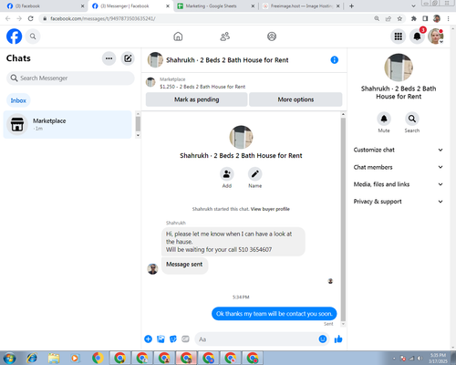The height and width of the screenshot is (365, 456).
Task: Open the Friends icon in top navigation
Action: tap(225, 36)
